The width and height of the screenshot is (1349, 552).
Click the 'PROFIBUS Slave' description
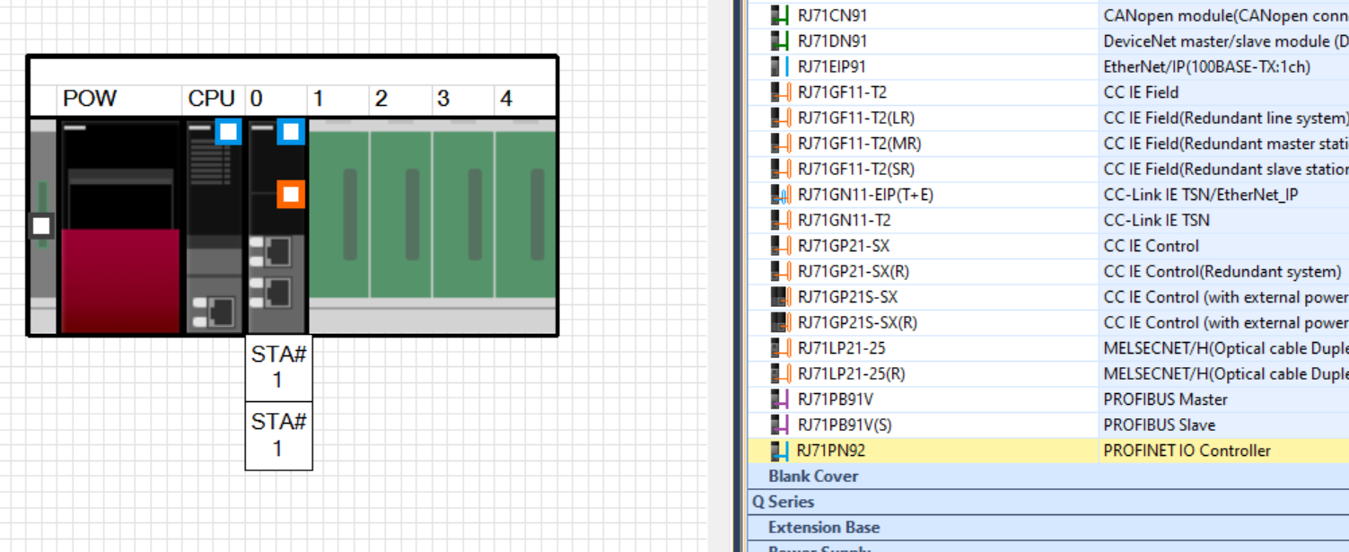pos(1160,425)
